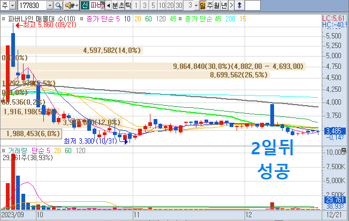Click the 파버나인 매물대 수(10) indicator title
This screenshot has height=221, width=349.
pyautogui.click(x=42, y=19)
